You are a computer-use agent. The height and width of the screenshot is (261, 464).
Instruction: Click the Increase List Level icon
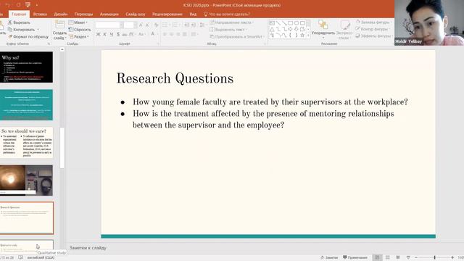(194, 25)
